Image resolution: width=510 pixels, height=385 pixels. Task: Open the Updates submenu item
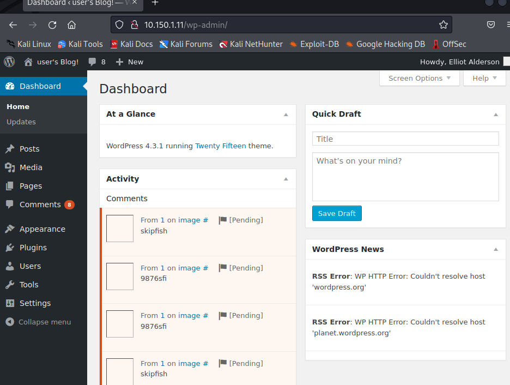[x=21, y=122]
